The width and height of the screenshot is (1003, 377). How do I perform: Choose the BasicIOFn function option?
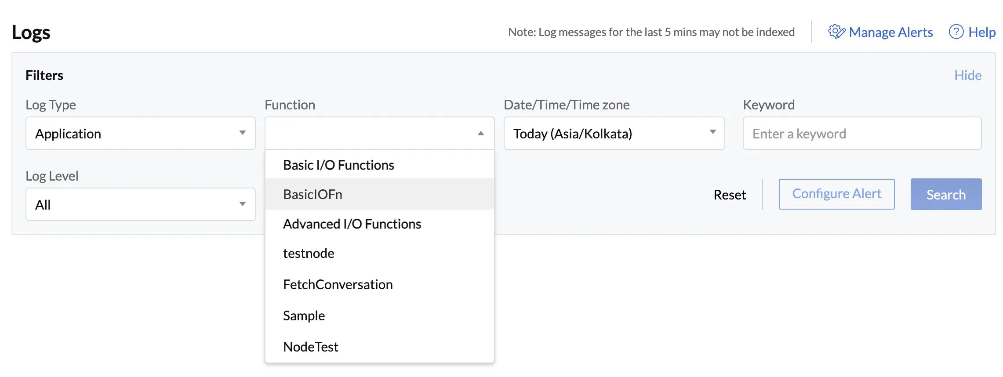pos(380,194)
